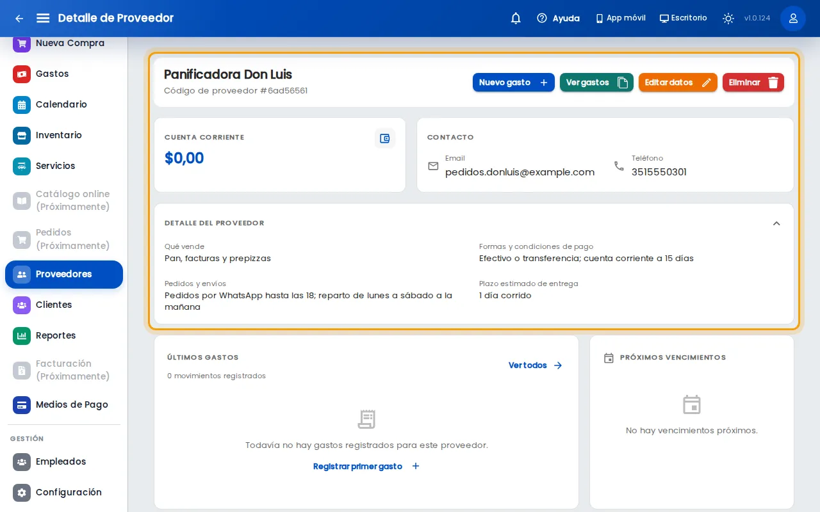Click the '0 movimientos registrados' text
The height and width of the screenshot is (512, 820).
pos(217,376)
